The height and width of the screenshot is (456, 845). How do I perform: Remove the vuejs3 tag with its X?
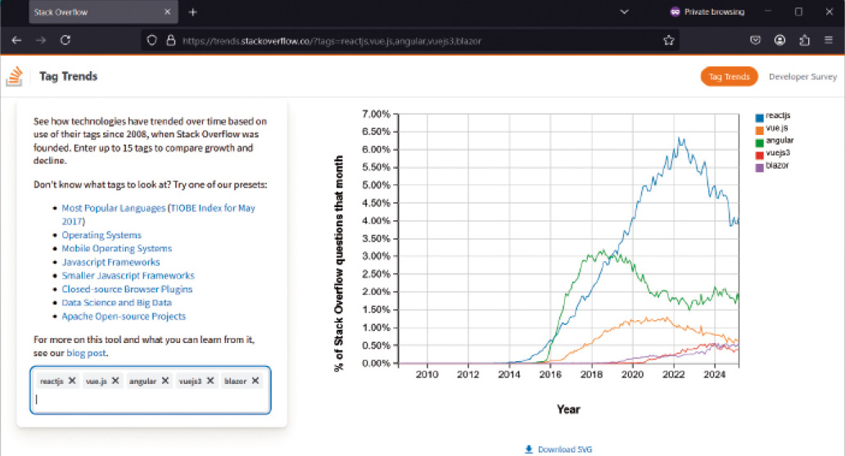click(210, 381)
